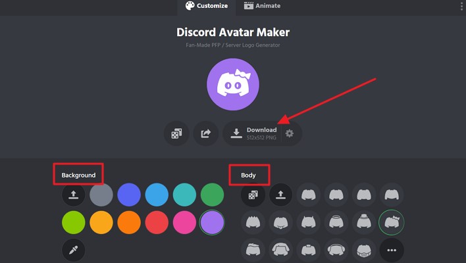Pick the body with a small flat cap
Image resolution: width=466 pixels, height=263 pixels.
click(x=309, y=250)
